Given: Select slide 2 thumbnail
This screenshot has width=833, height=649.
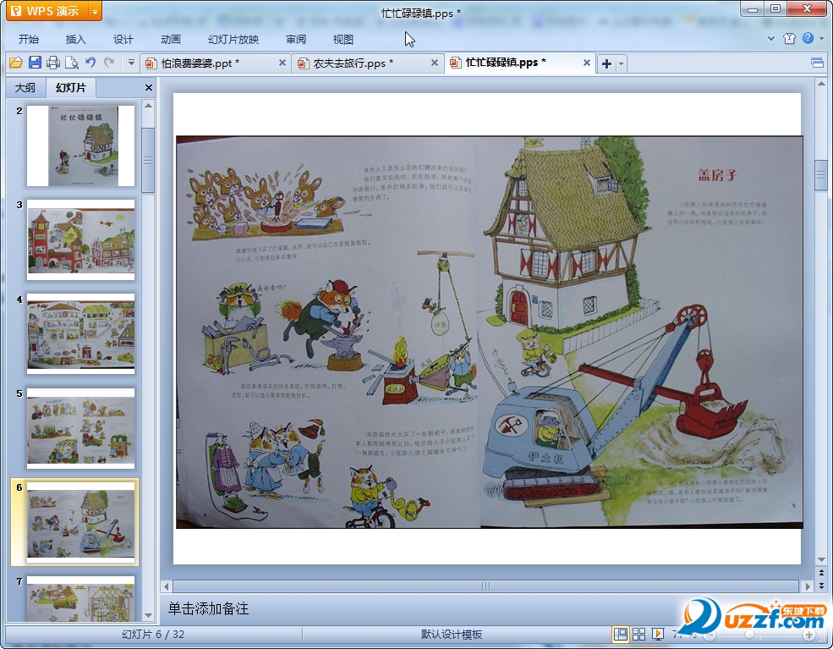Looking at the screenshot, I should tap(80, 146).
